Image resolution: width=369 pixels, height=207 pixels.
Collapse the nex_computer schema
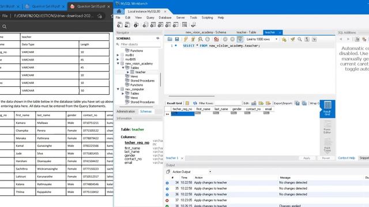point(118,89)
